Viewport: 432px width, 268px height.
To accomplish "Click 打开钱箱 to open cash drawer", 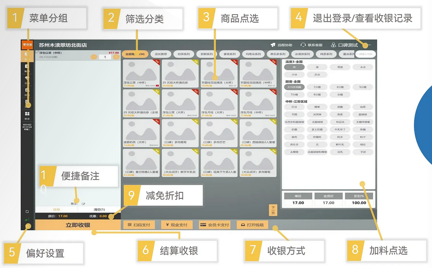I will coord(253,225).
